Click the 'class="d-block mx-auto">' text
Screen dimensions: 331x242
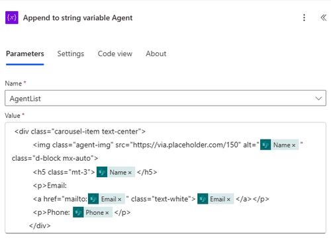(x=55, y=158)
